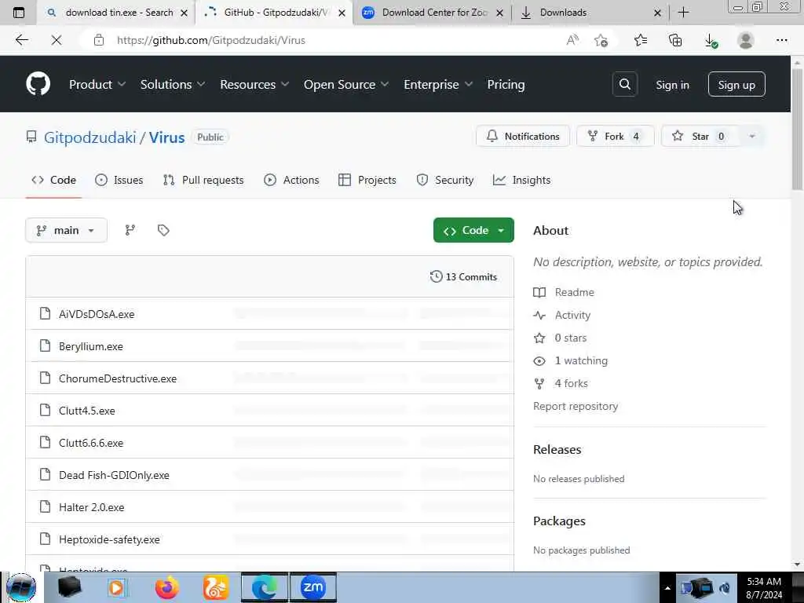Open file Beryllium.exe
Viewport: 804px width, 603px height.
91,346
